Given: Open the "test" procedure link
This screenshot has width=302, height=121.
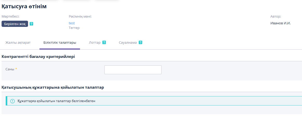Looking at the screenshot, I should (72, 23).
